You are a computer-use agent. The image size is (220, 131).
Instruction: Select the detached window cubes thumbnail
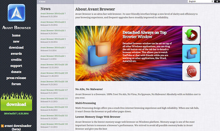tap(191, 54)
